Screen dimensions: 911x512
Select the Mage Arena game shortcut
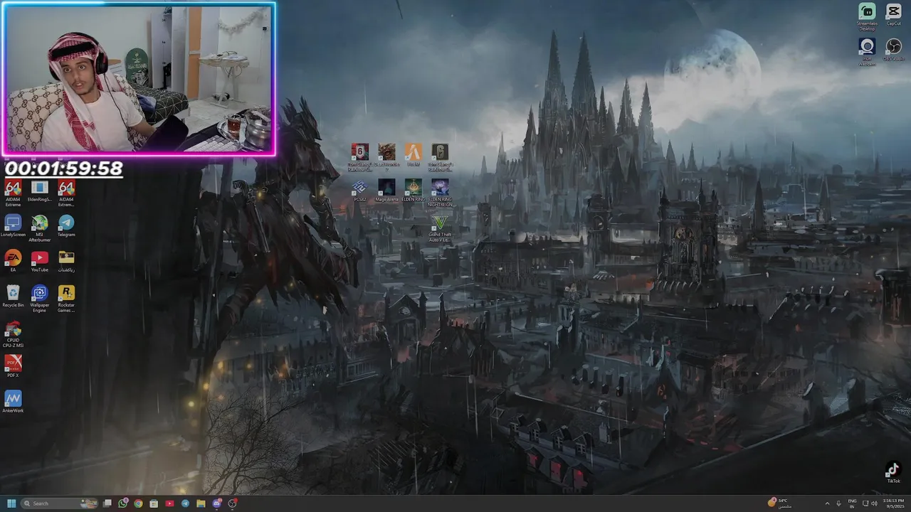pos(386,191)
